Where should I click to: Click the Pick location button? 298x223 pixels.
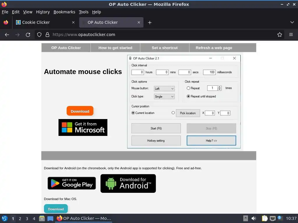pos(188,113)
